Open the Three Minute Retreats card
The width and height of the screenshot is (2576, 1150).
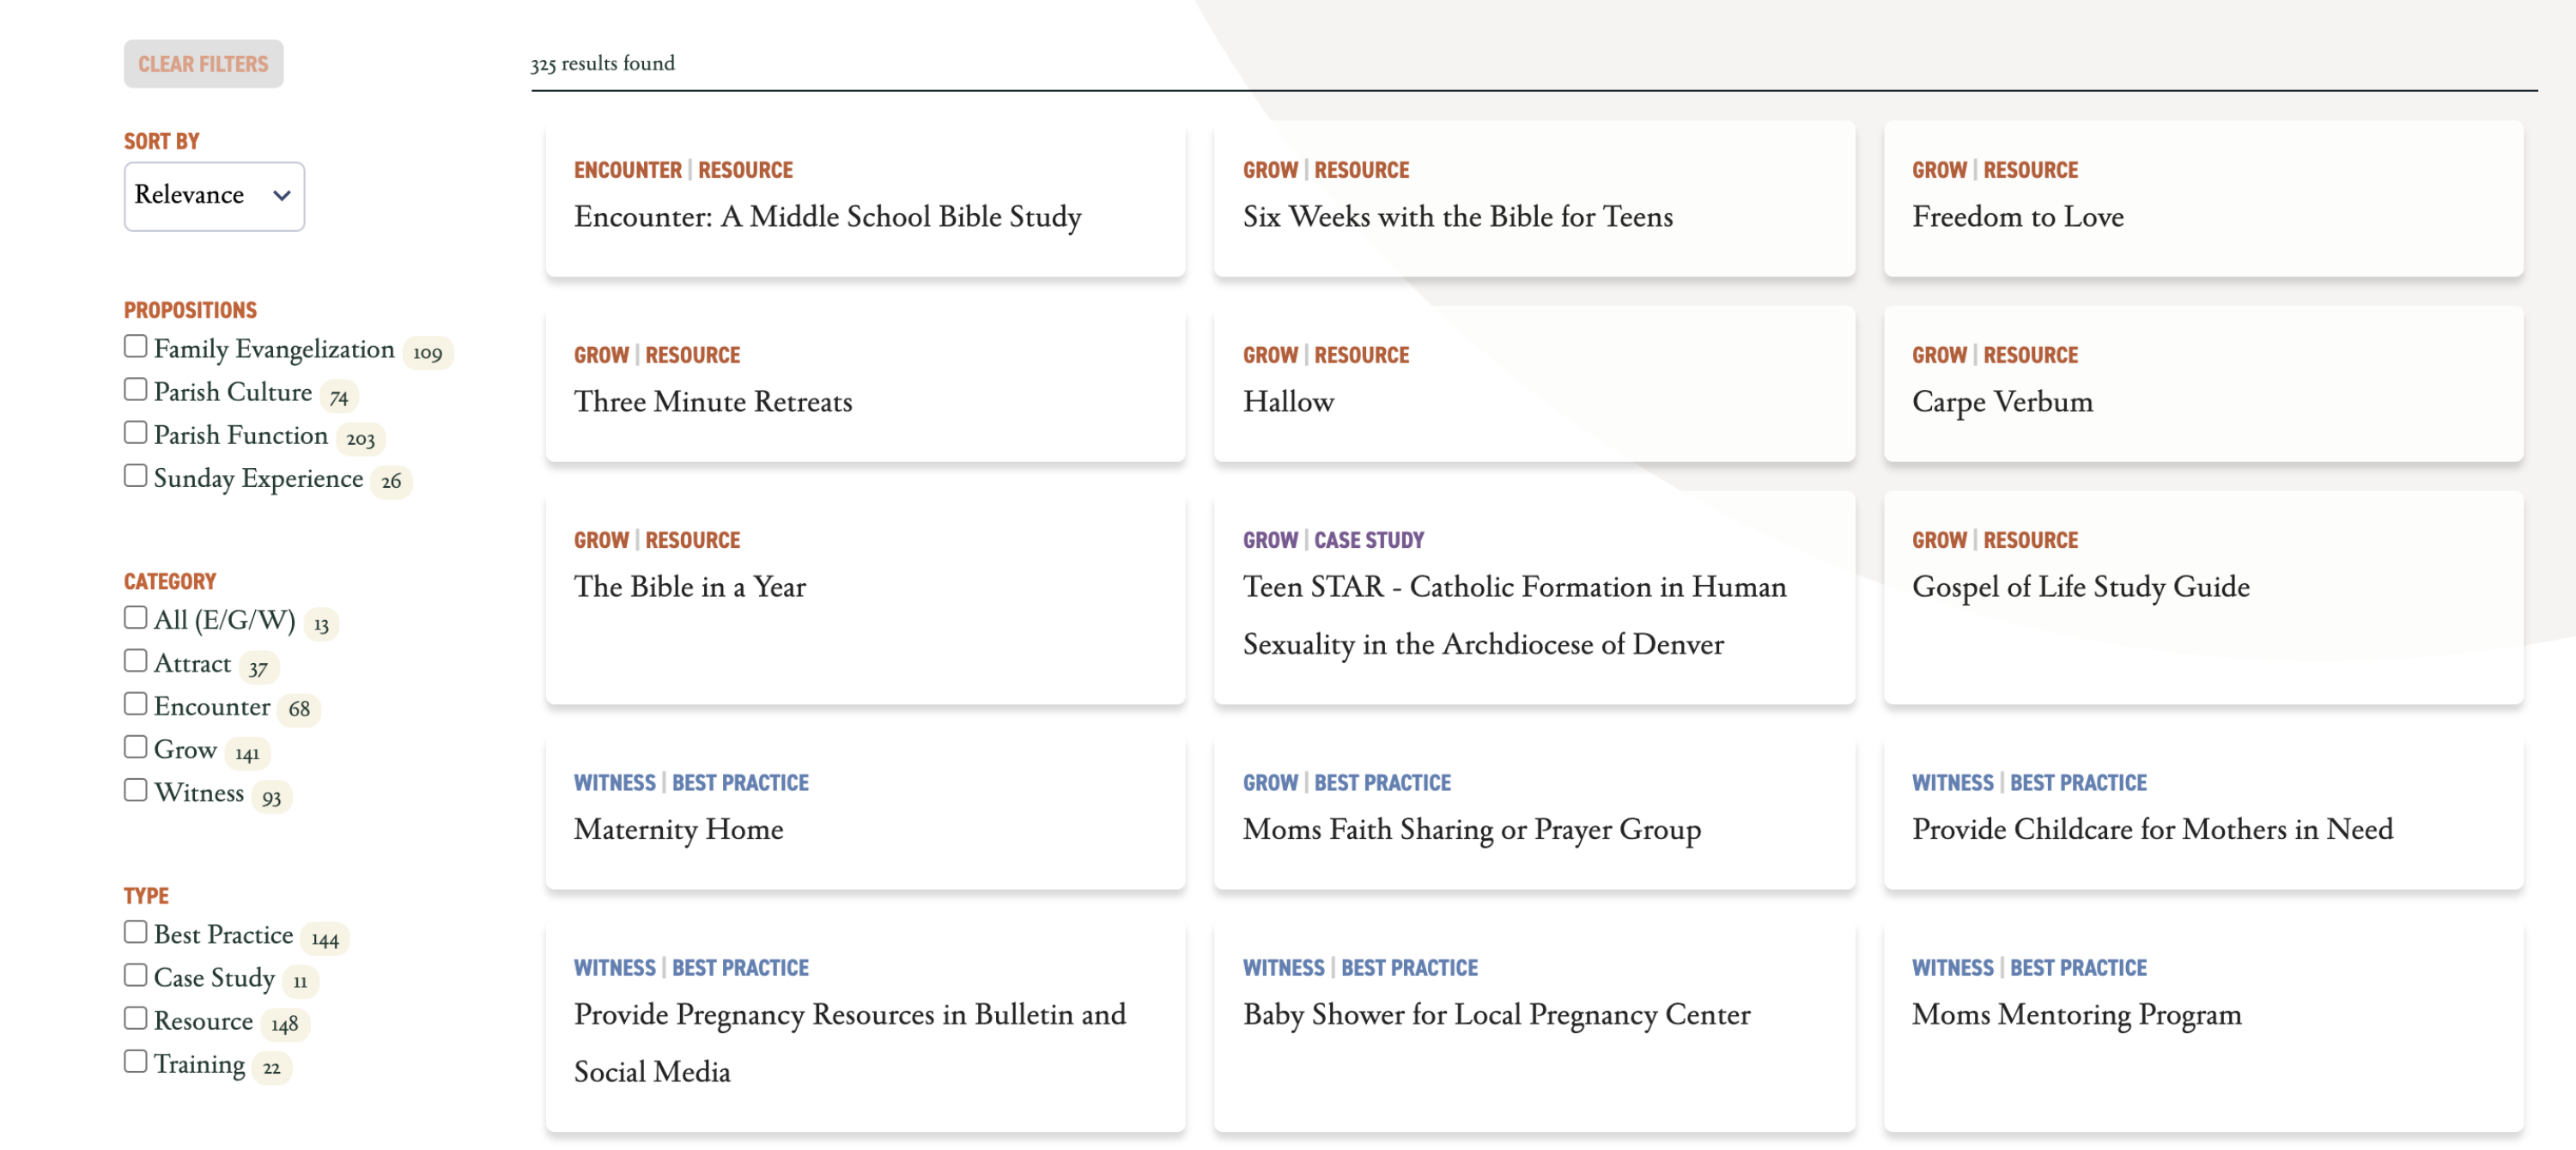[865, 383]
